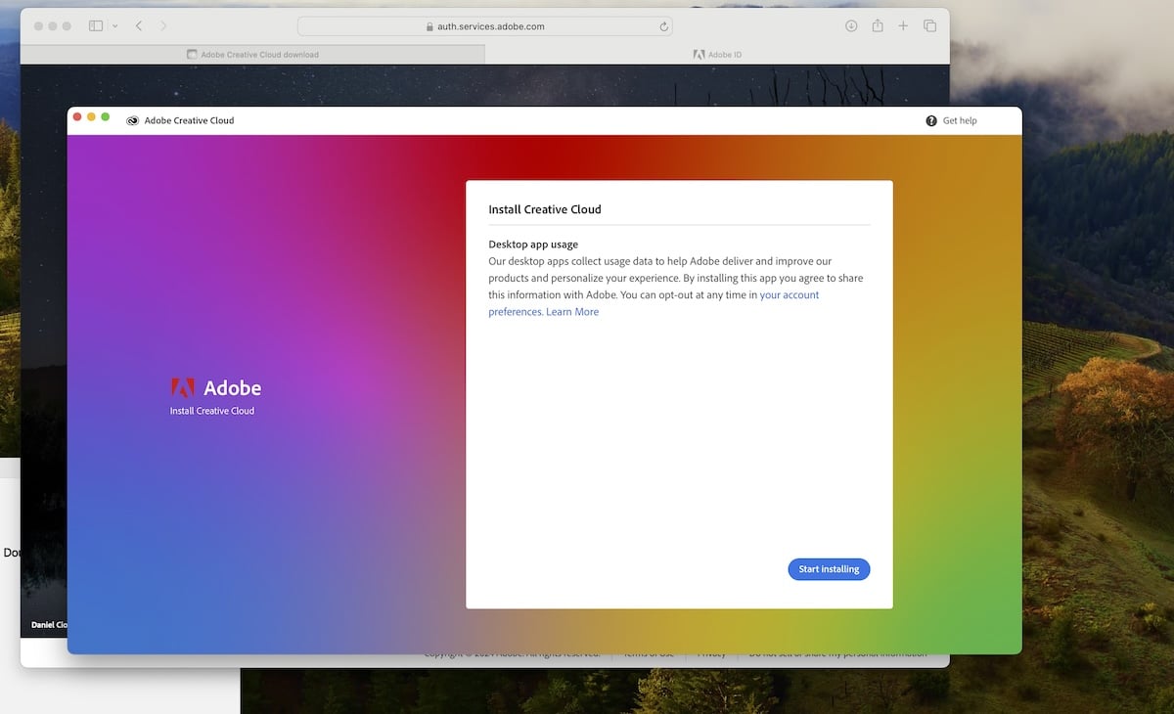Reload the auth.services.adobe.com page

[662, 25]
